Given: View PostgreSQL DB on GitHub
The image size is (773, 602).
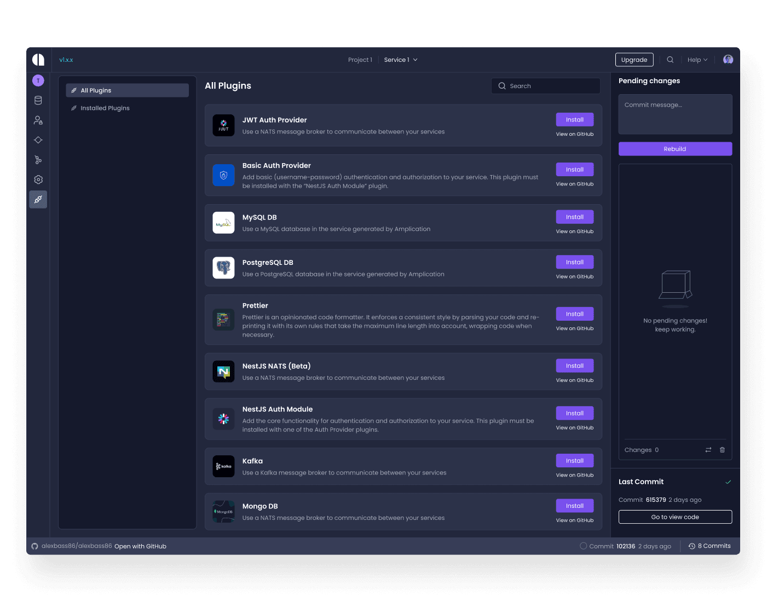Looking at the screenshot, I should tap(575, 277).
